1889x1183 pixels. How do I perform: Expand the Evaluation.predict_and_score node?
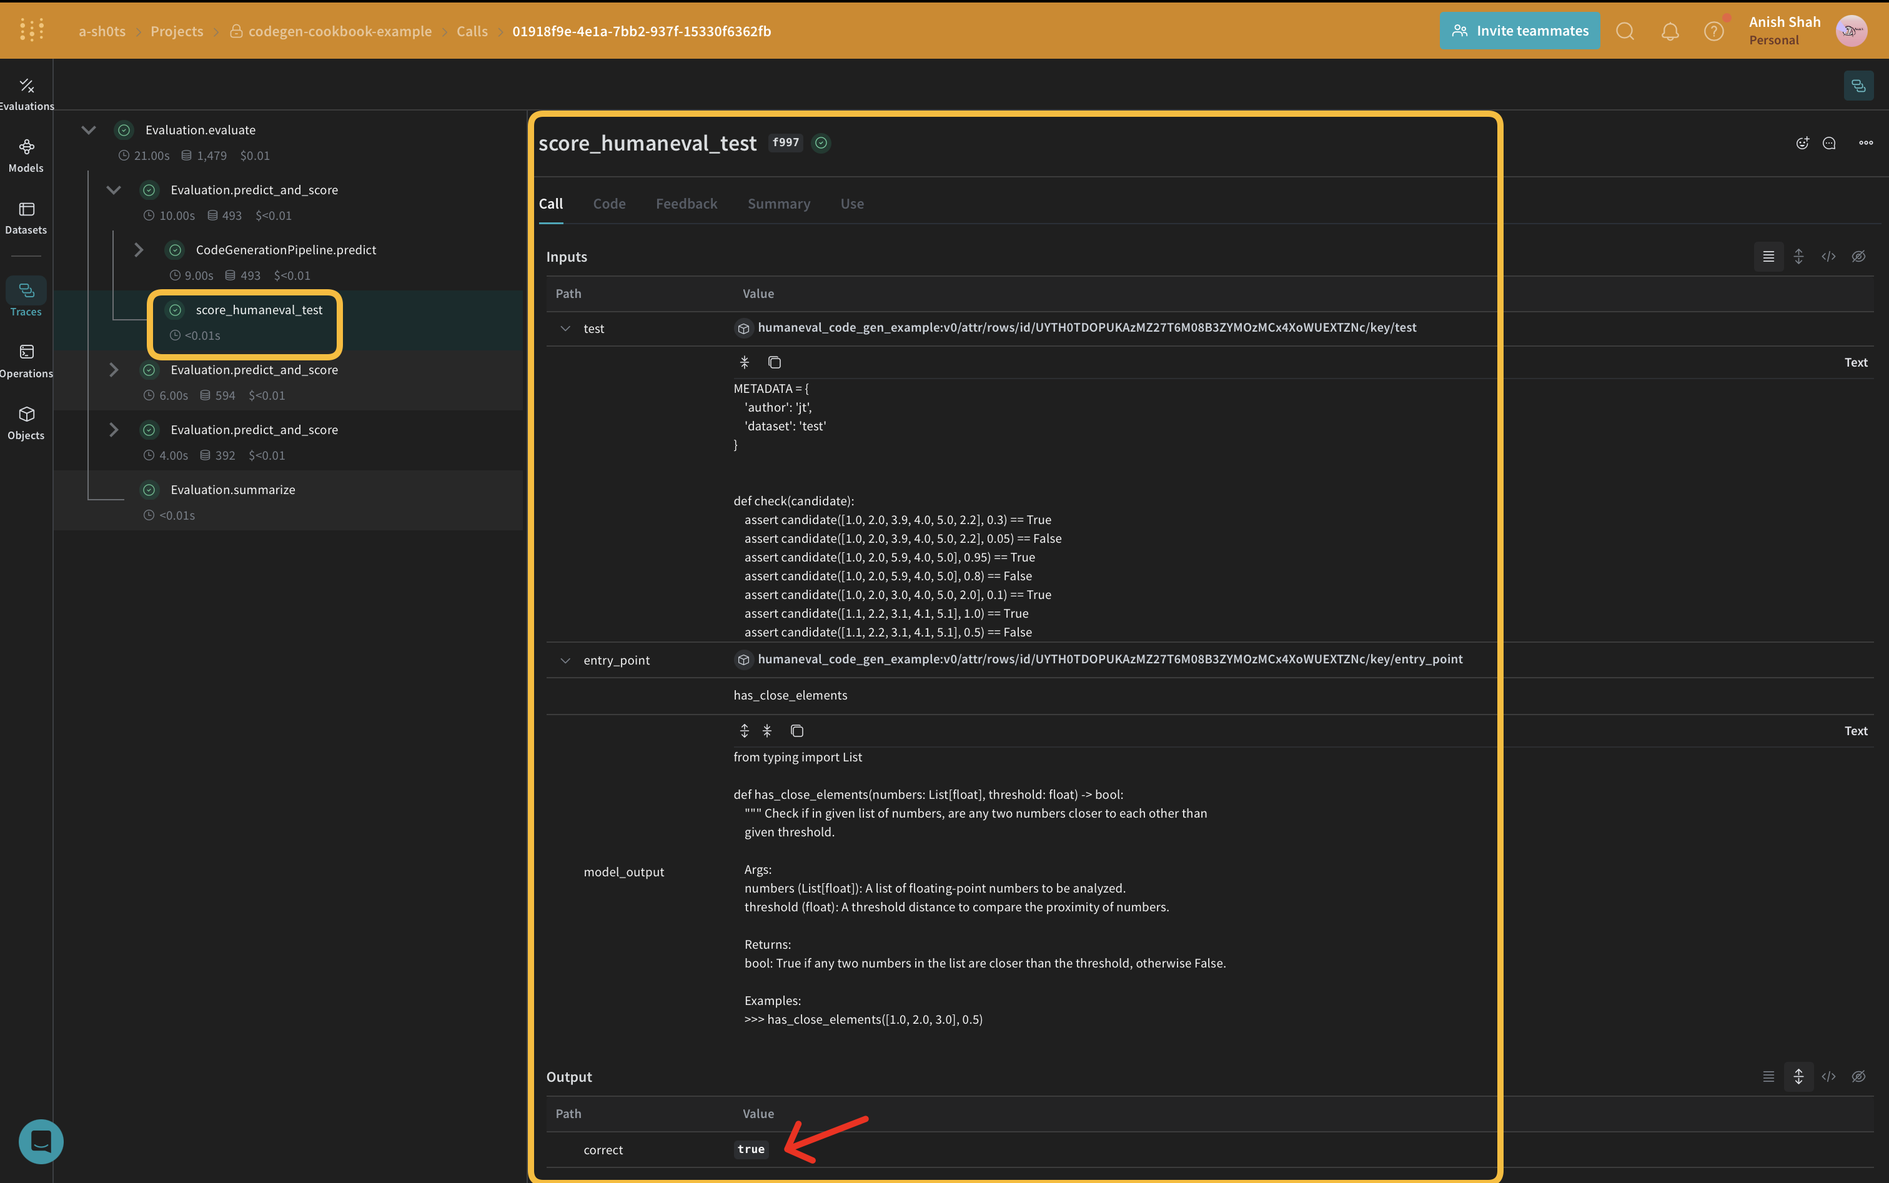click(113, 369)
